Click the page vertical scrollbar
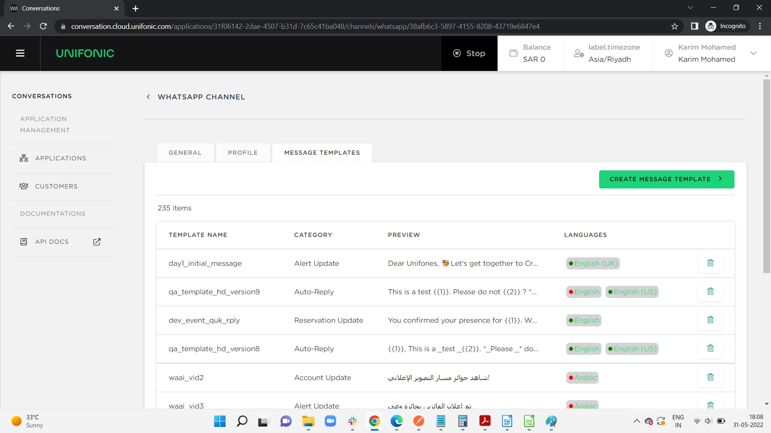Screen dimensions: 771x433 tap(767, 176)
